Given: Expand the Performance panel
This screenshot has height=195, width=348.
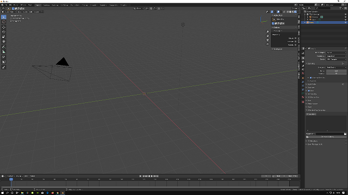Looking at the screenshot, I should coord(312,103).
